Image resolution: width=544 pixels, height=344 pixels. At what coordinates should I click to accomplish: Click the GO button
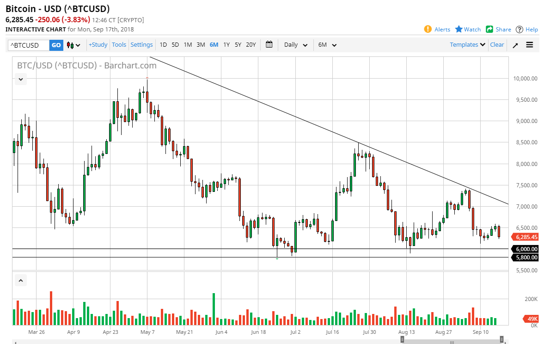(56, 45)
